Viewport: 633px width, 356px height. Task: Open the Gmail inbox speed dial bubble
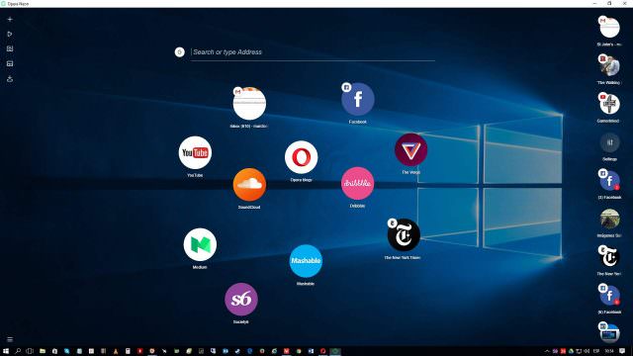tap(249, 104)
